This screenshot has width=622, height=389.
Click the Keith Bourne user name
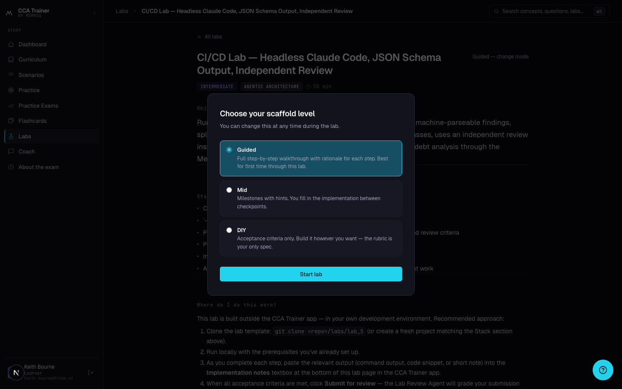point(39,367)
